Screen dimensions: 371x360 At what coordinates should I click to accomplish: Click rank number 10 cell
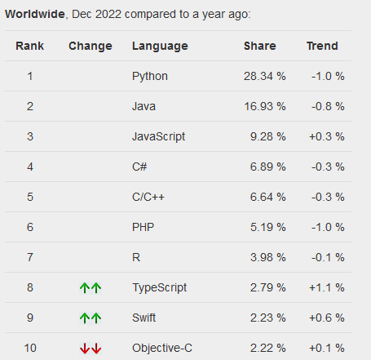(30, 348)
